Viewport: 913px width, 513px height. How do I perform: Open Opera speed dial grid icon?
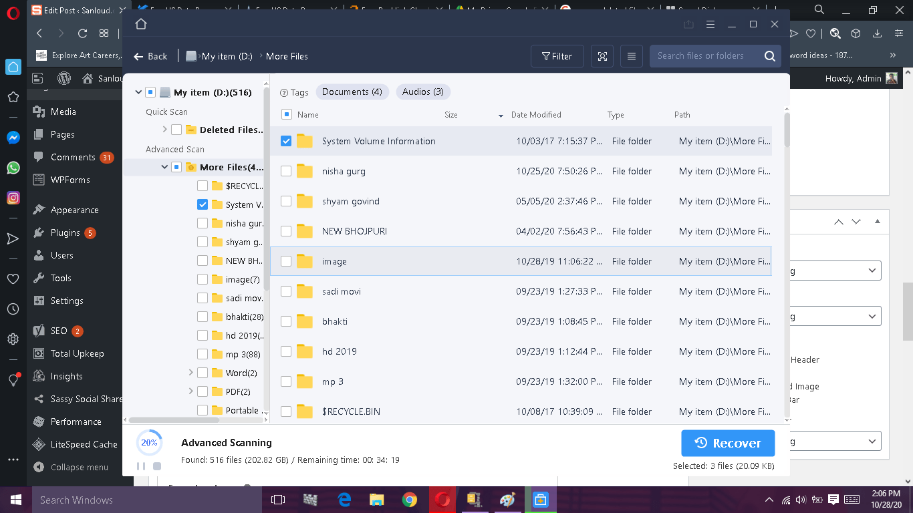coord(104,33)
